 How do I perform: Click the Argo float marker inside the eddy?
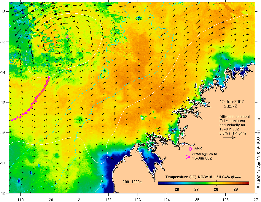[67, 37]
